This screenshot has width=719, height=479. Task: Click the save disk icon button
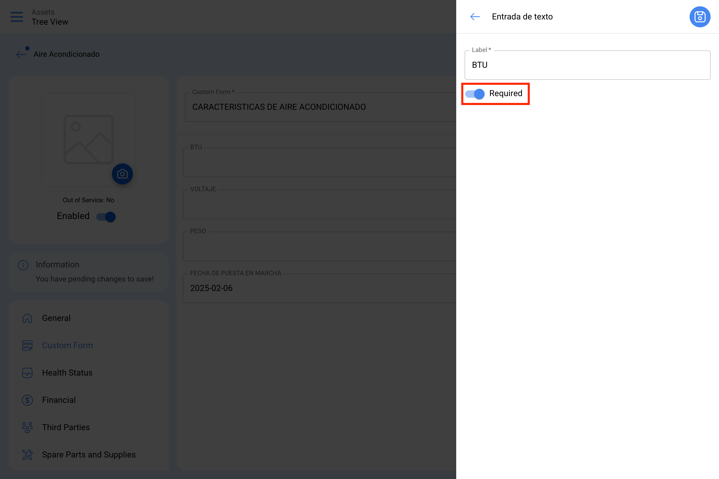(700, 17)
